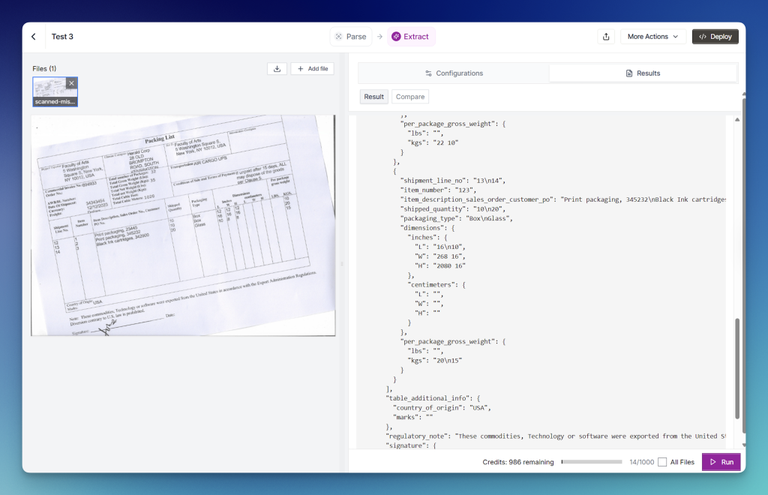Click the share/export icon in top bar
The width and height of the screenshot is (768, 495).
[x=605, y=37]
